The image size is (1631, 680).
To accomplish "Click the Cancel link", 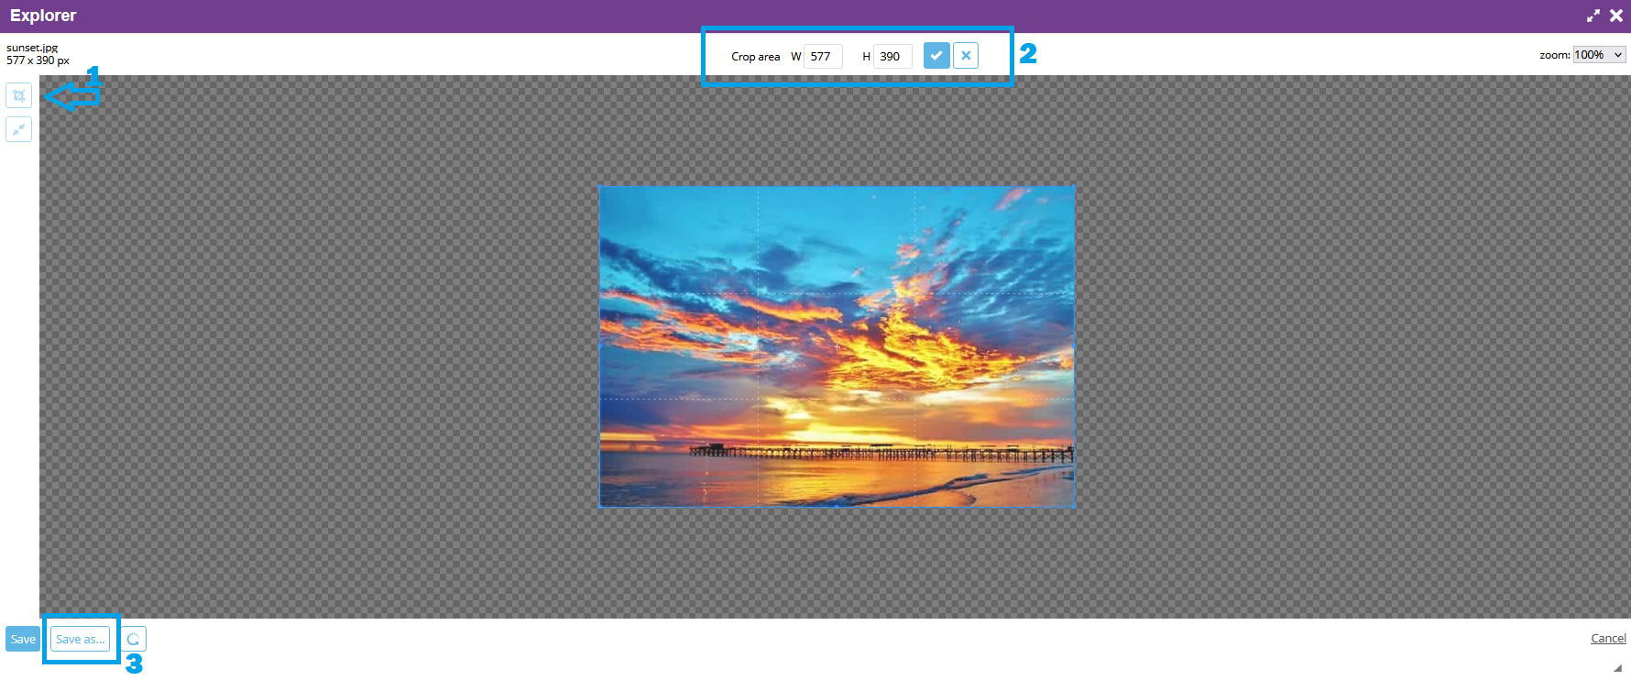I will point(1608,639).
